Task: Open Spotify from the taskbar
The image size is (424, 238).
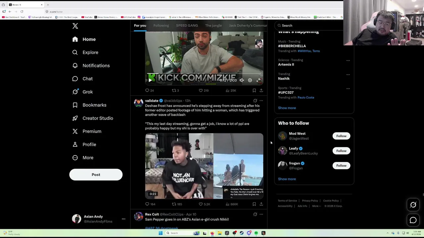Action: click(256, 233)
